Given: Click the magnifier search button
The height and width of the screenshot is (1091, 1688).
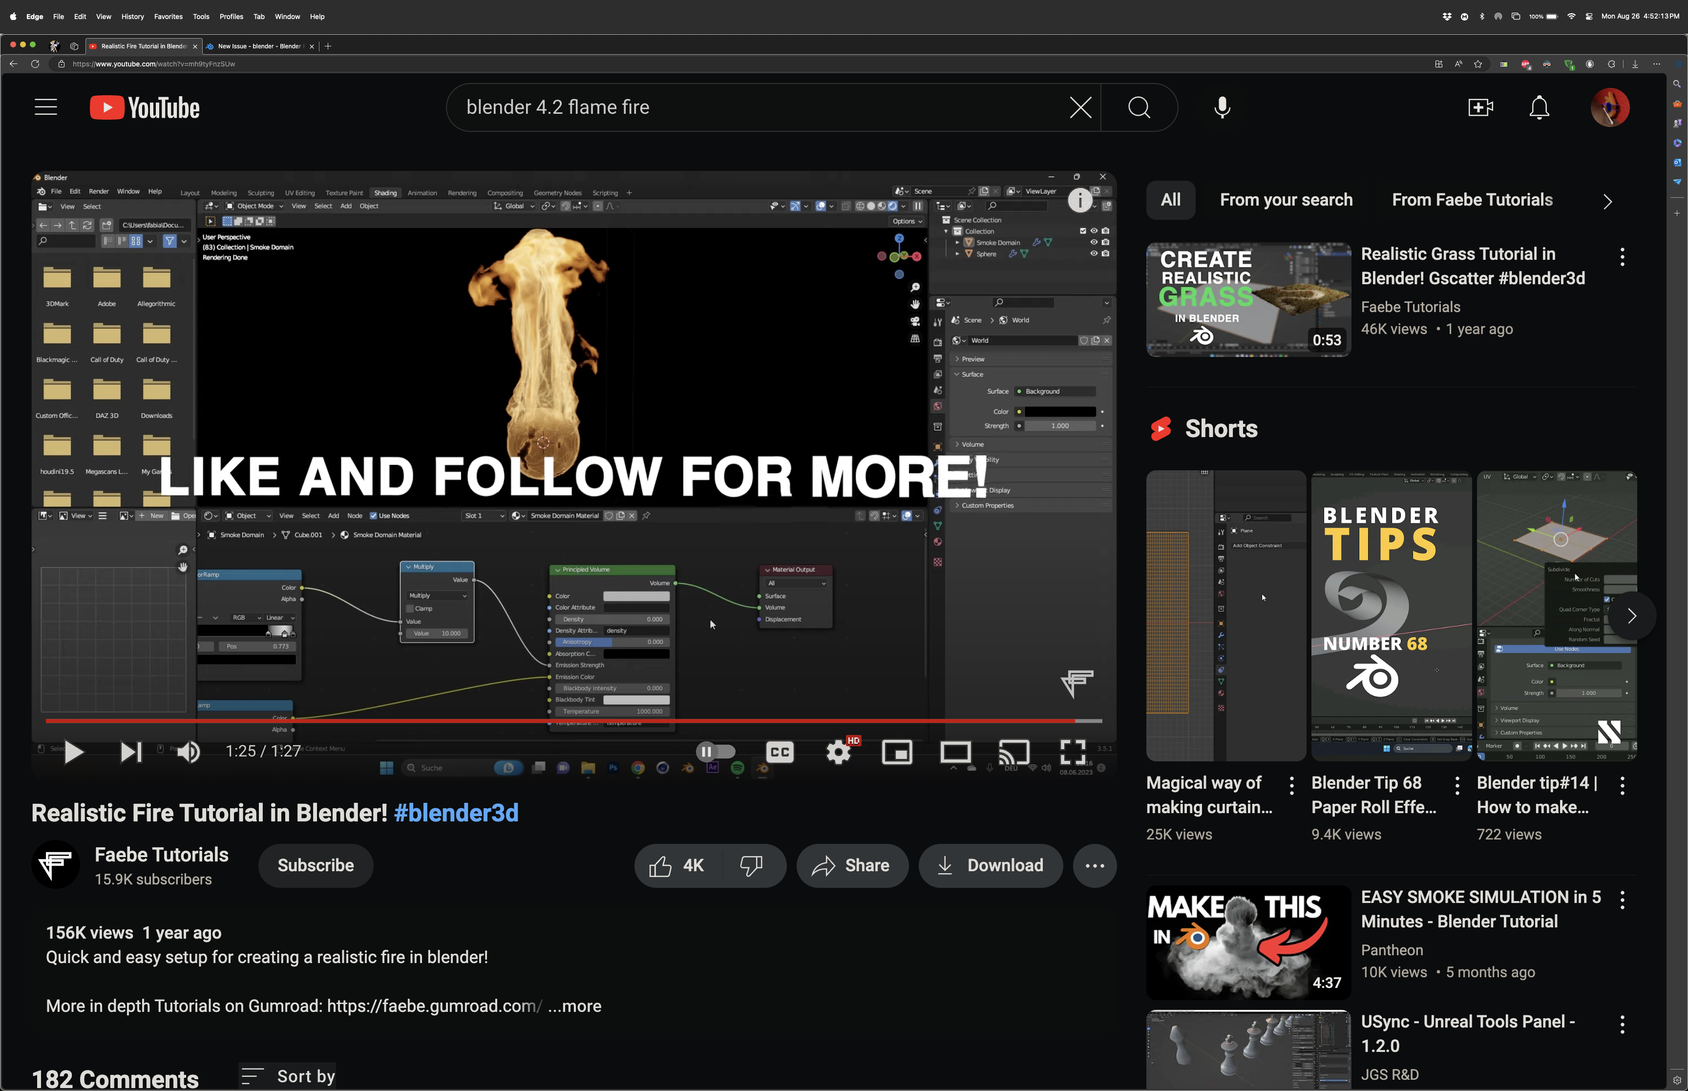Looking at the screenshot, I should (x=1139, y=107).
